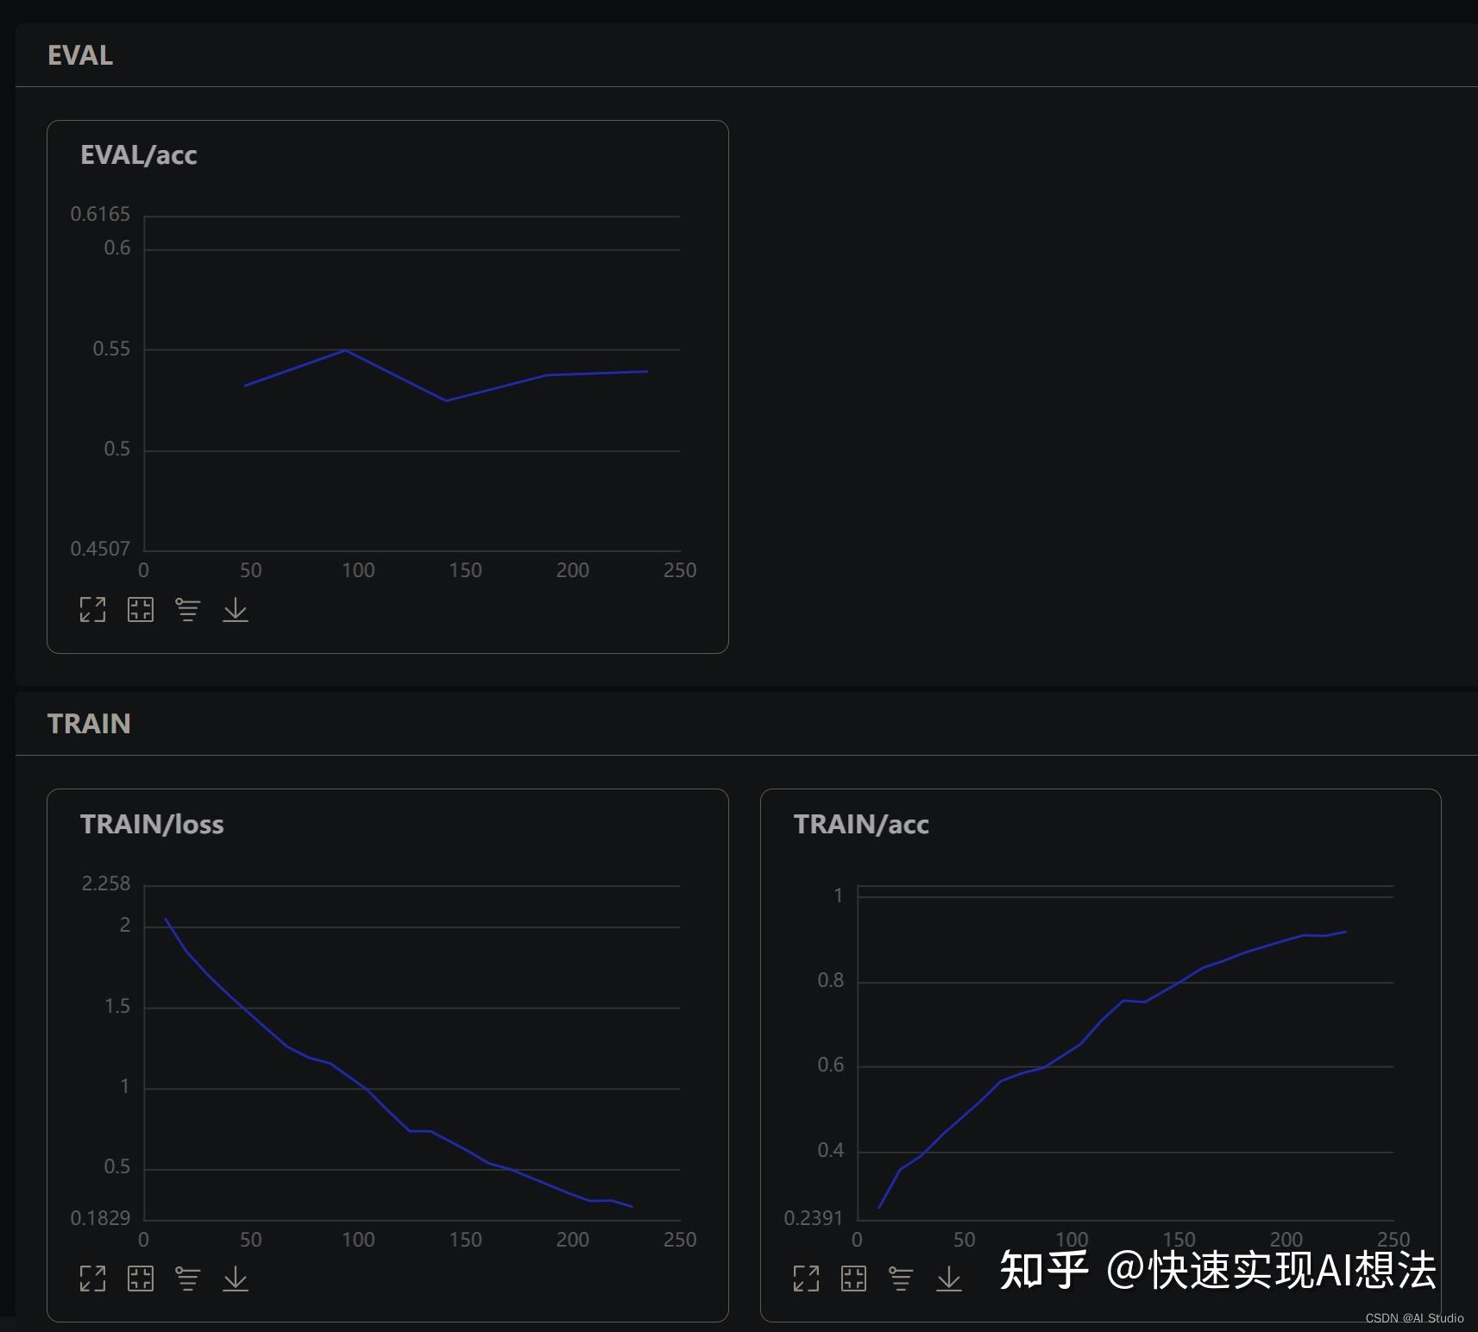Click the TRAIN/acc chart title
Image resolution: width=1478 pixels, height=1332 pixels.
pyautogui.click(x=861, y=824)
